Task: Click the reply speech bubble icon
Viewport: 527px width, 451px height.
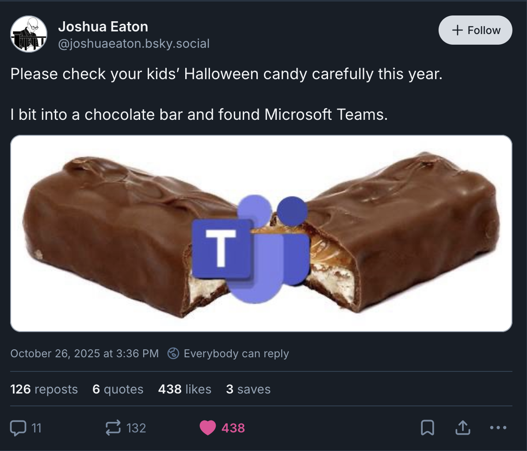Action: [19, 428]
